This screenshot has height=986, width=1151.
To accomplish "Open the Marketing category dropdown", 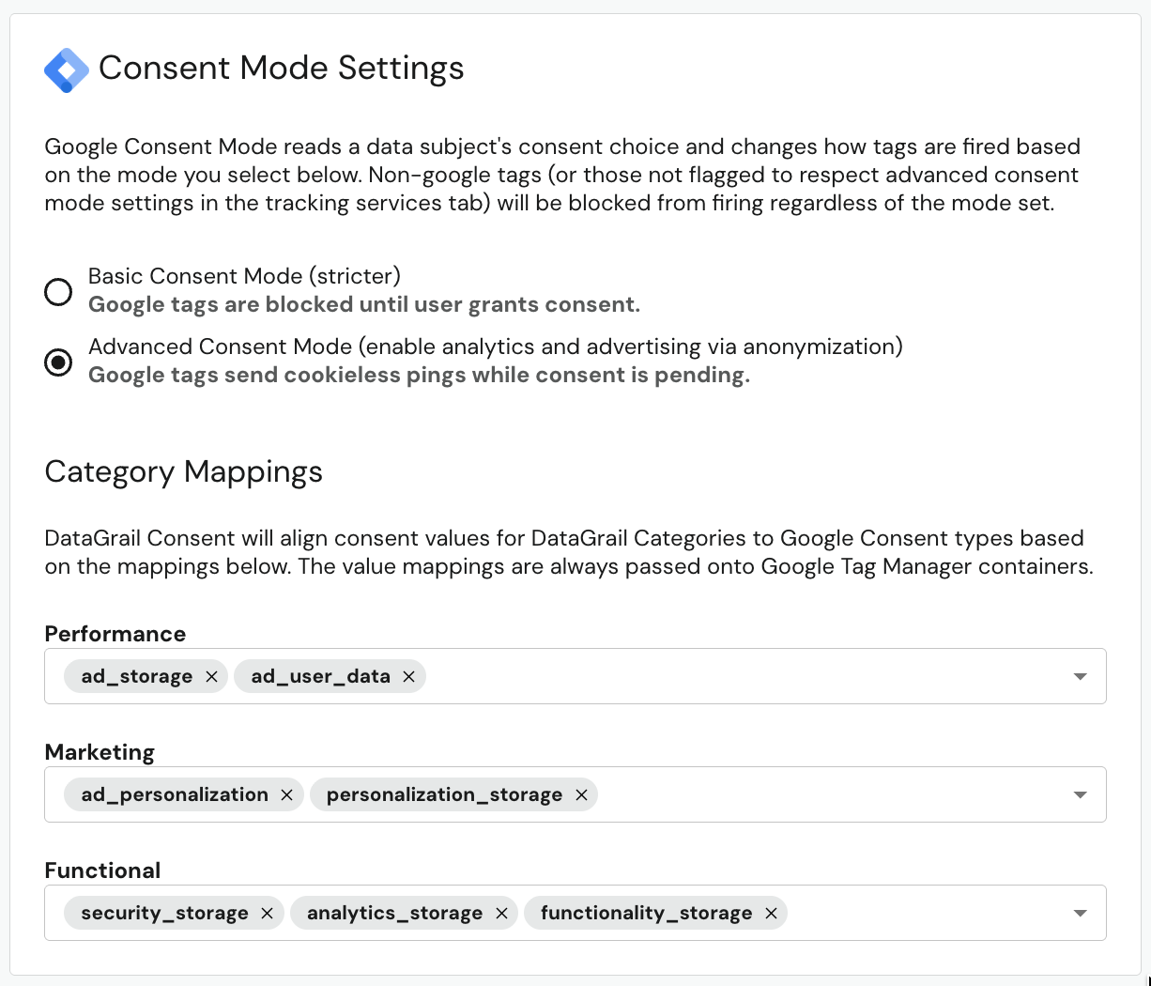I will [x=1081, y=794].
